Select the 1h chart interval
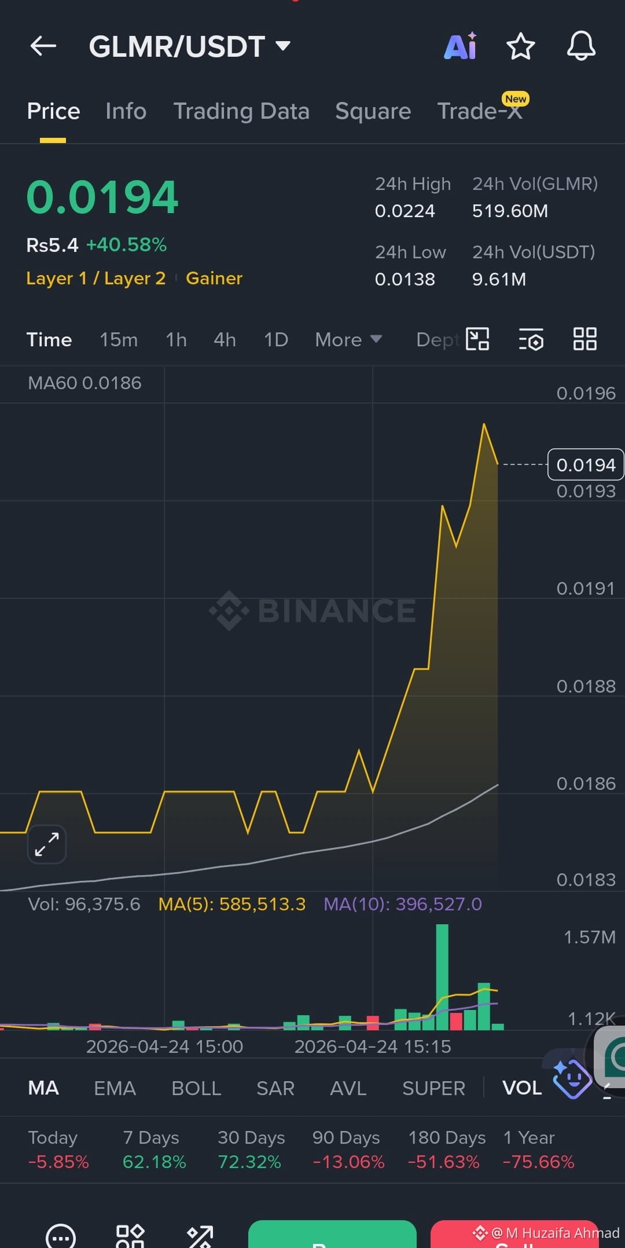Screen dimensions: 625x1248 click(x=176, y=339)
